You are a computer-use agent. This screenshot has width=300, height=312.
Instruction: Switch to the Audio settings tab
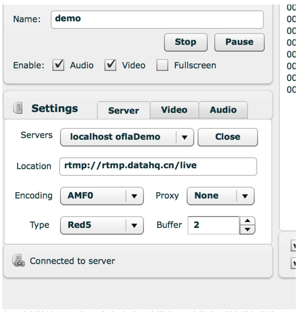(223, 110)
